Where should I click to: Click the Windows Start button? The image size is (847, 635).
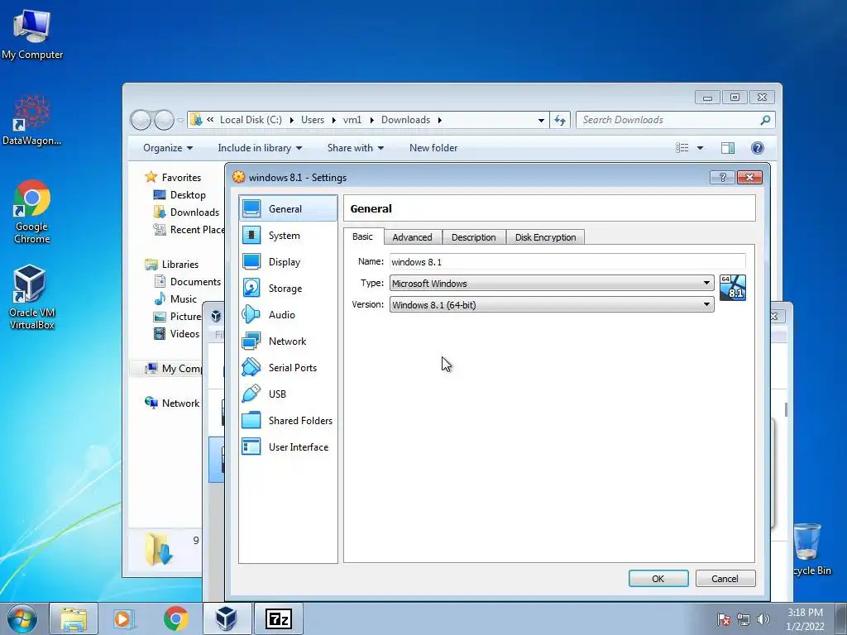point(22,618)
